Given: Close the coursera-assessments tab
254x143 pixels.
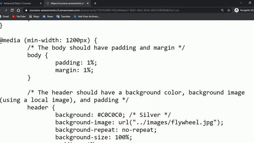Looking at the screenshot, I should [x=88, y=4].
